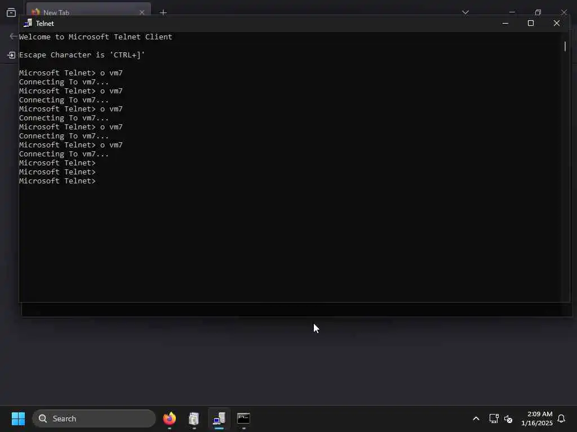Screen dimensions: 577x432
Task: Click the 'Welcome to Microsoft Telnet Client' line
Action: pyautogui.click(x=96, y=37)
